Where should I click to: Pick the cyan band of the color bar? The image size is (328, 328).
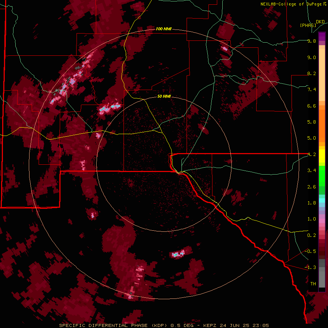322,200
